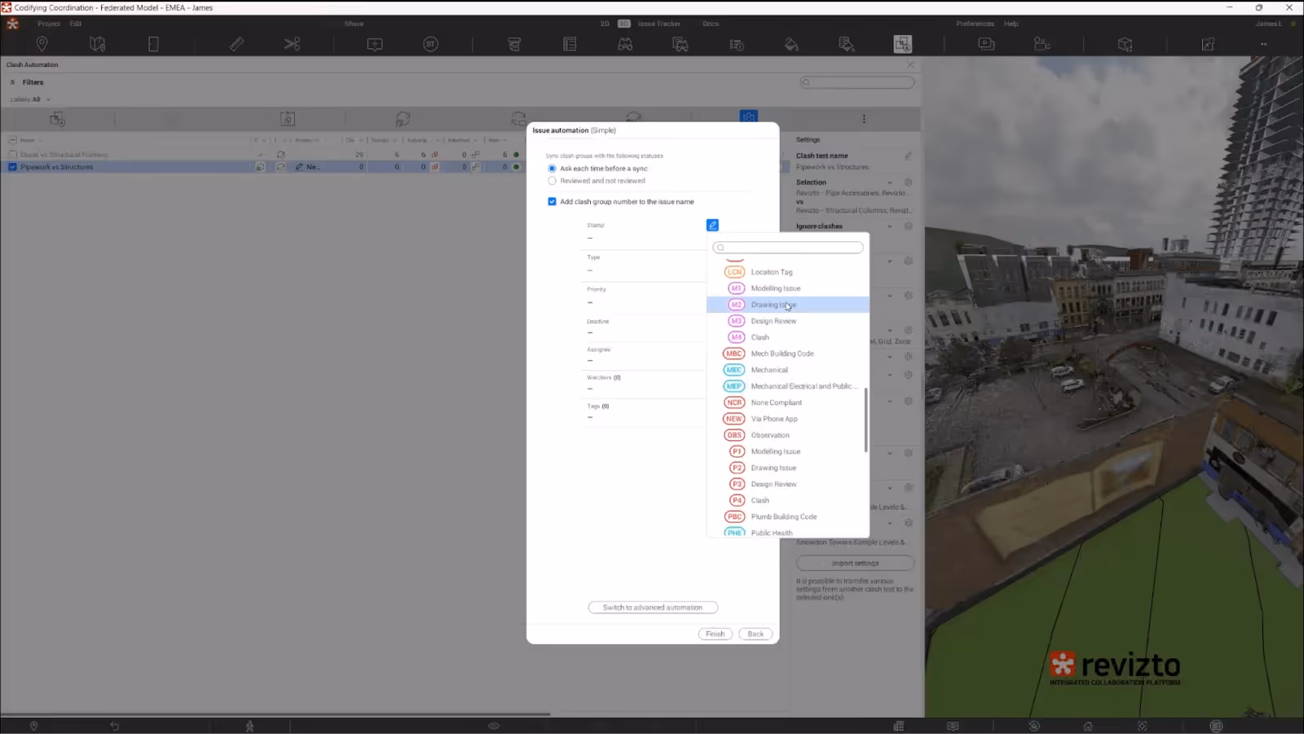
Task: Click the stamp list search field
Action: click(787, 247)
